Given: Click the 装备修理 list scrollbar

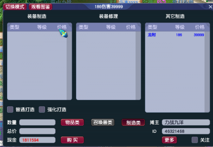Looking at the screenshot, I should click(x=138, y=66).
